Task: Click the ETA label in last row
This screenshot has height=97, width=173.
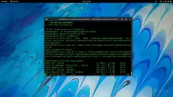Action: click(128, 74)
